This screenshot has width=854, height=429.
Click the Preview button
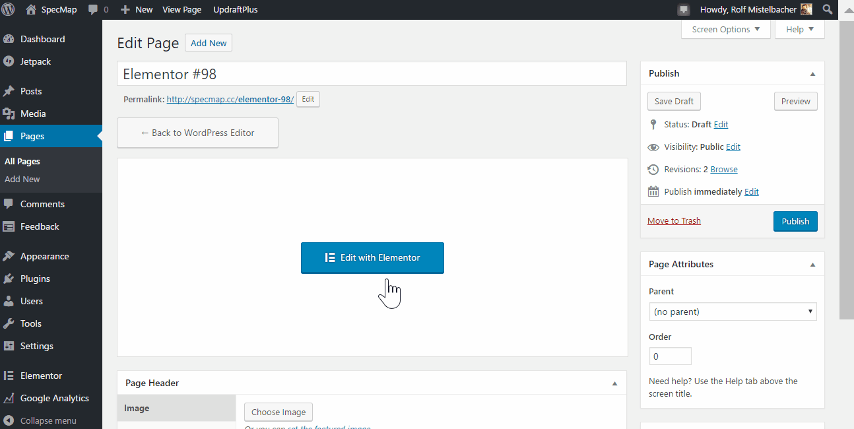tap(796, 101)
